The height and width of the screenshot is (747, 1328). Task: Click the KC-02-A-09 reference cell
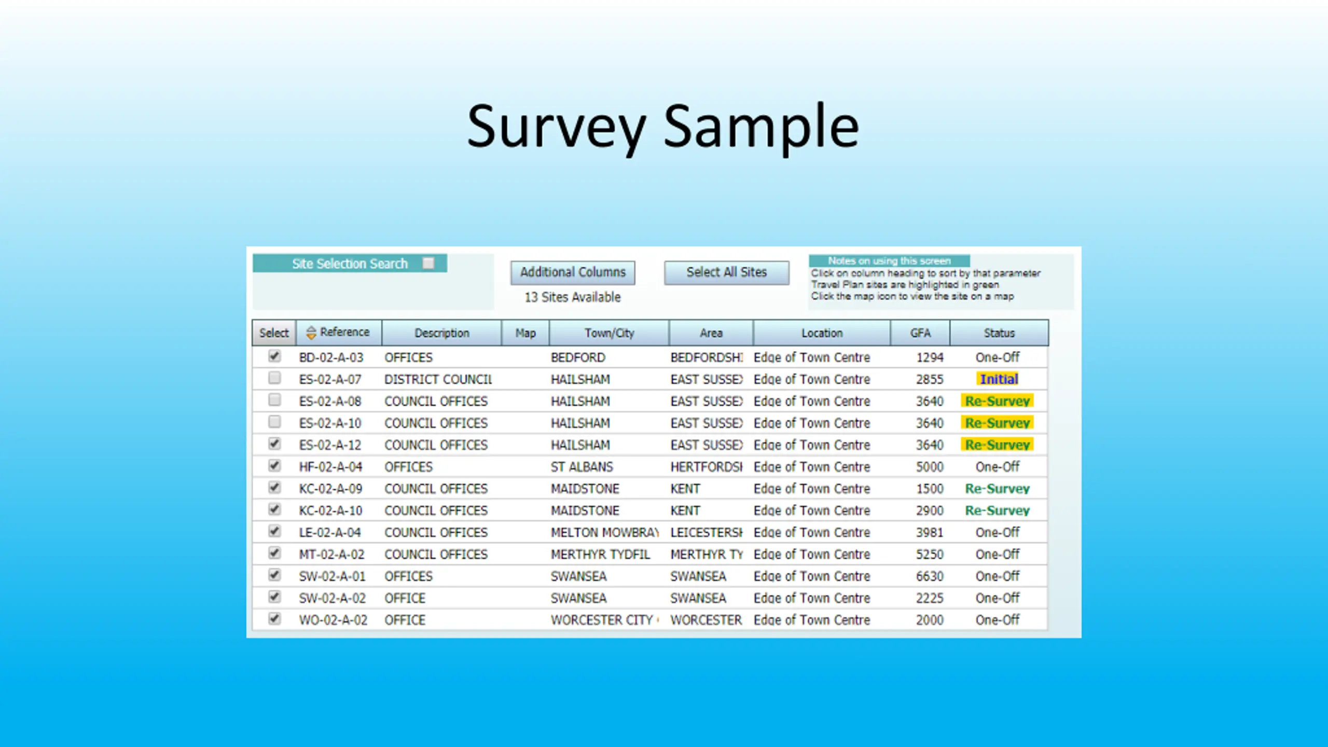pos(330,489)
